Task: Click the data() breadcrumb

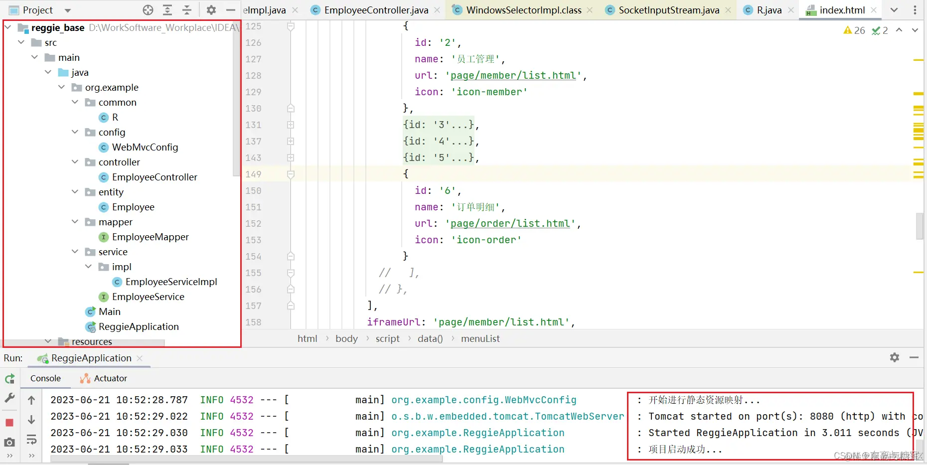Action: (430, 338)
